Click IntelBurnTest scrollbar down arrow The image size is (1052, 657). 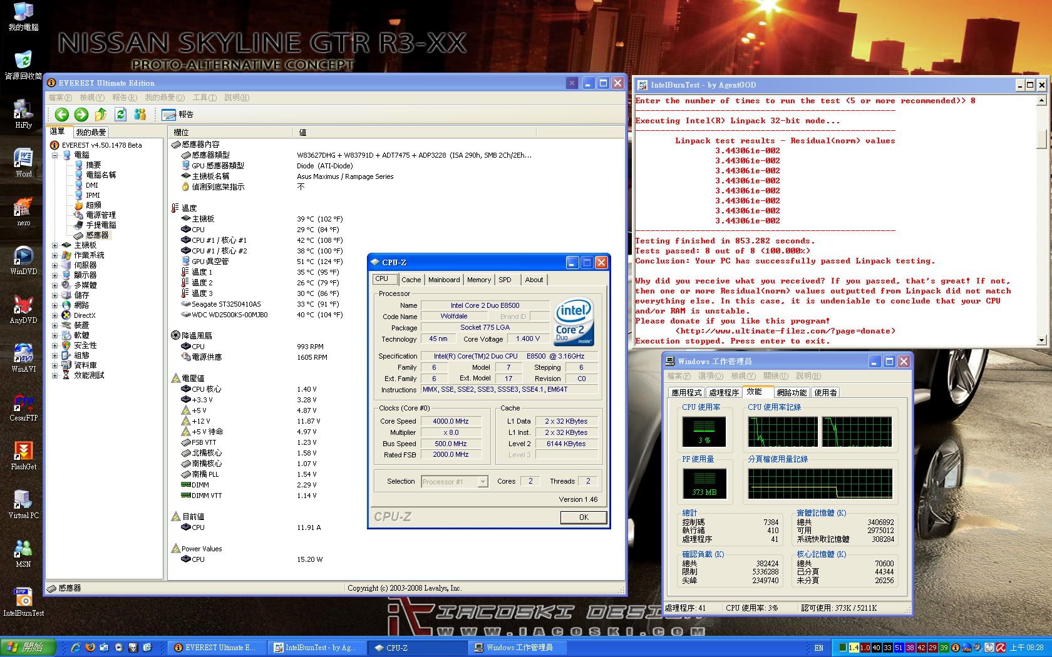click(x=1041, y=341)
